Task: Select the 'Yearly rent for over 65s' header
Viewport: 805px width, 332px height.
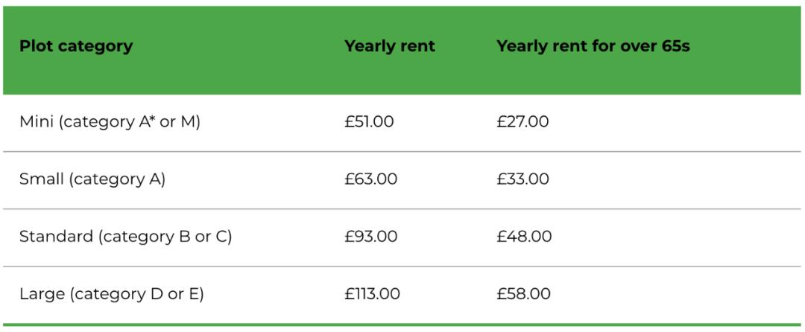Action: point(593,46)
